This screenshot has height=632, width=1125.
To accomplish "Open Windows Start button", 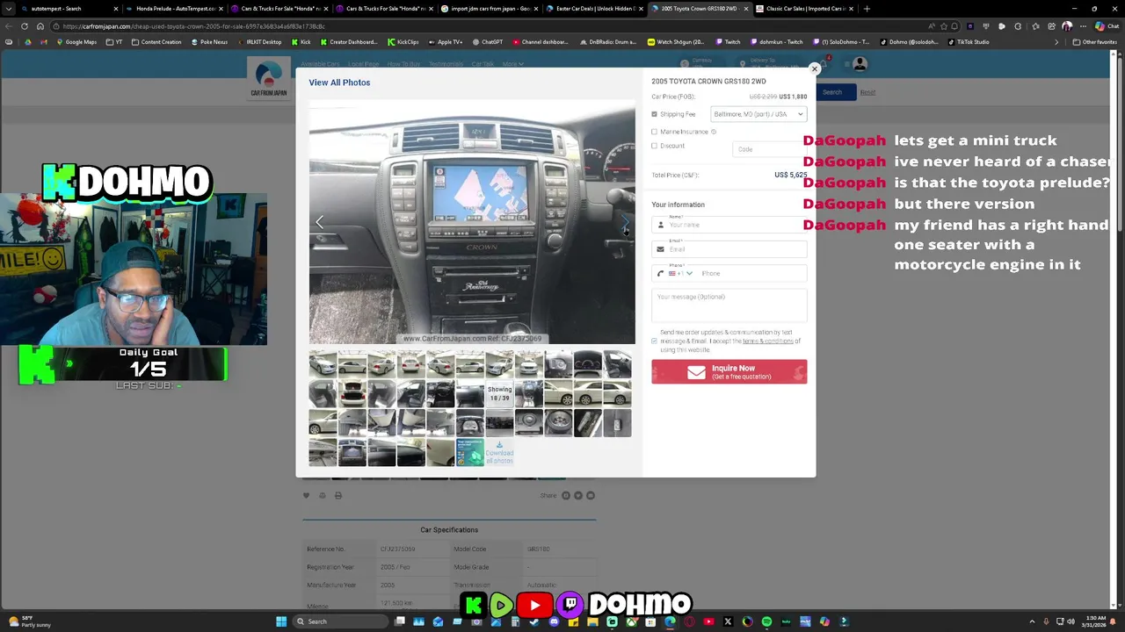I will pyautogui.click(x=281, y=621).
